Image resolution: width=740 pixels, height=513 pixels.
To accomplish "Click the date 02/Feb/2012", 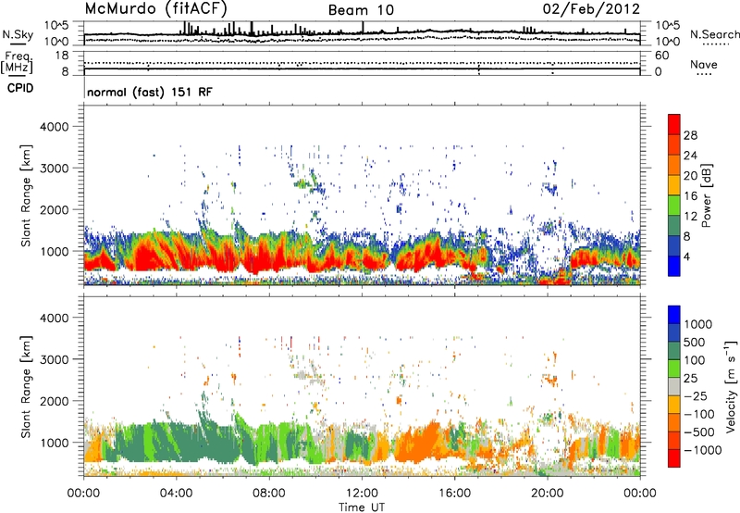I will pyautogui.click(x=591, y=9).
